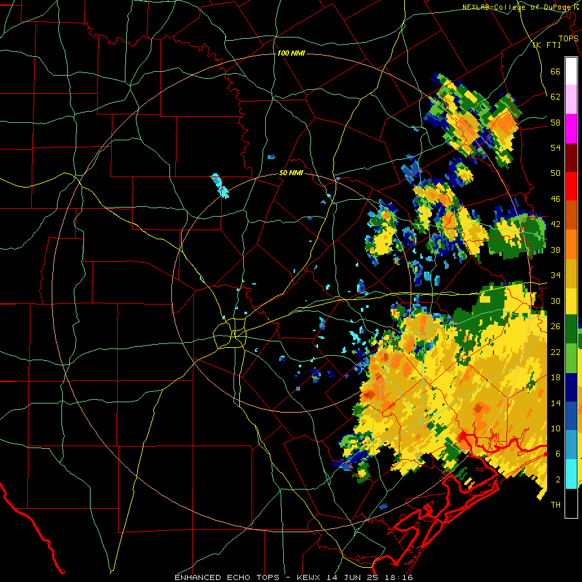Select the dark red legend swatch

tap(571, 158)
